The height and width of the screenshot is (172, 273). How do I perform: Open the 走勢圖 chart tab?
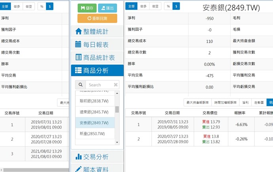[x=259, y=103]
